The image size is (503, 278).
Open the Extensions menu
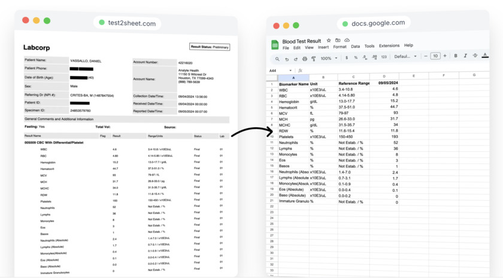click(389, 46)
